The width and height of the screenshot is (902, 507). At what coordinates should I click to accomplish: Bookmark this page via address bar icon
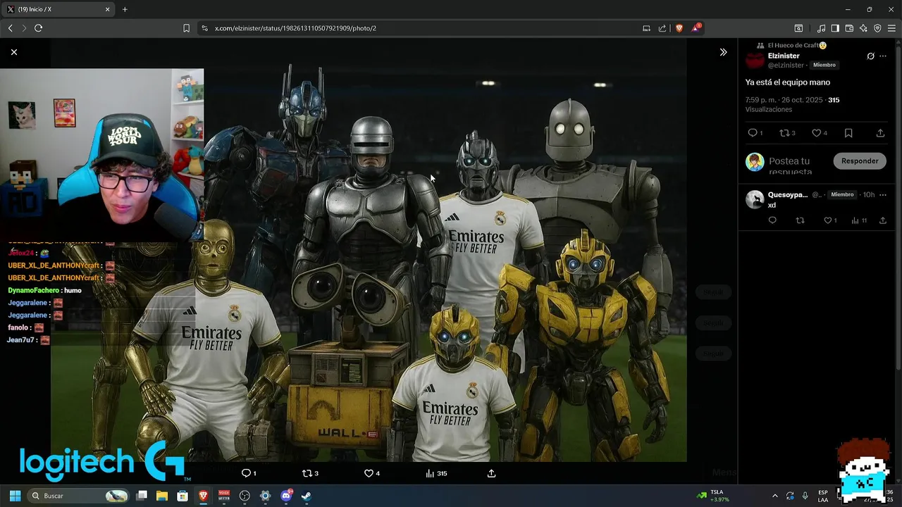[x=186, y=28]
